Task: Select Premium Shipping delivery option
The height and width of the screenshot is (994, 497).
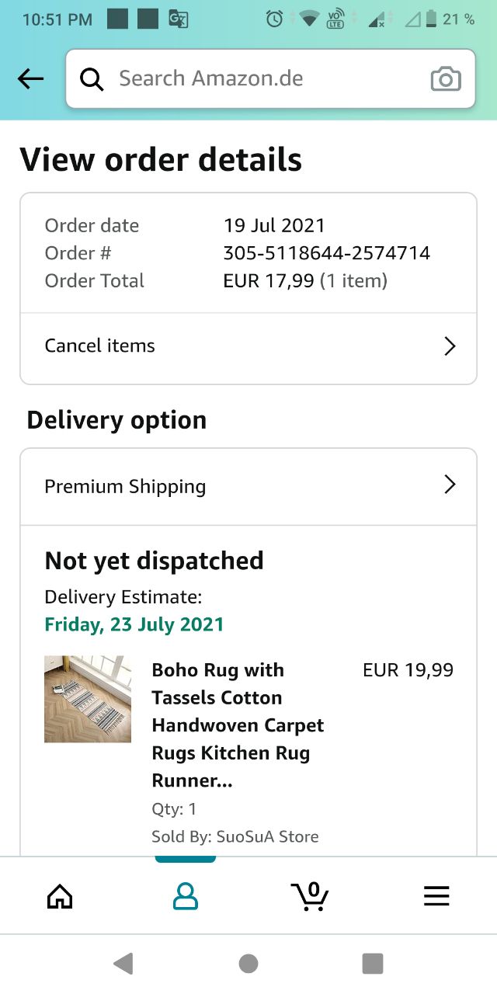Action: click(126, 487)
